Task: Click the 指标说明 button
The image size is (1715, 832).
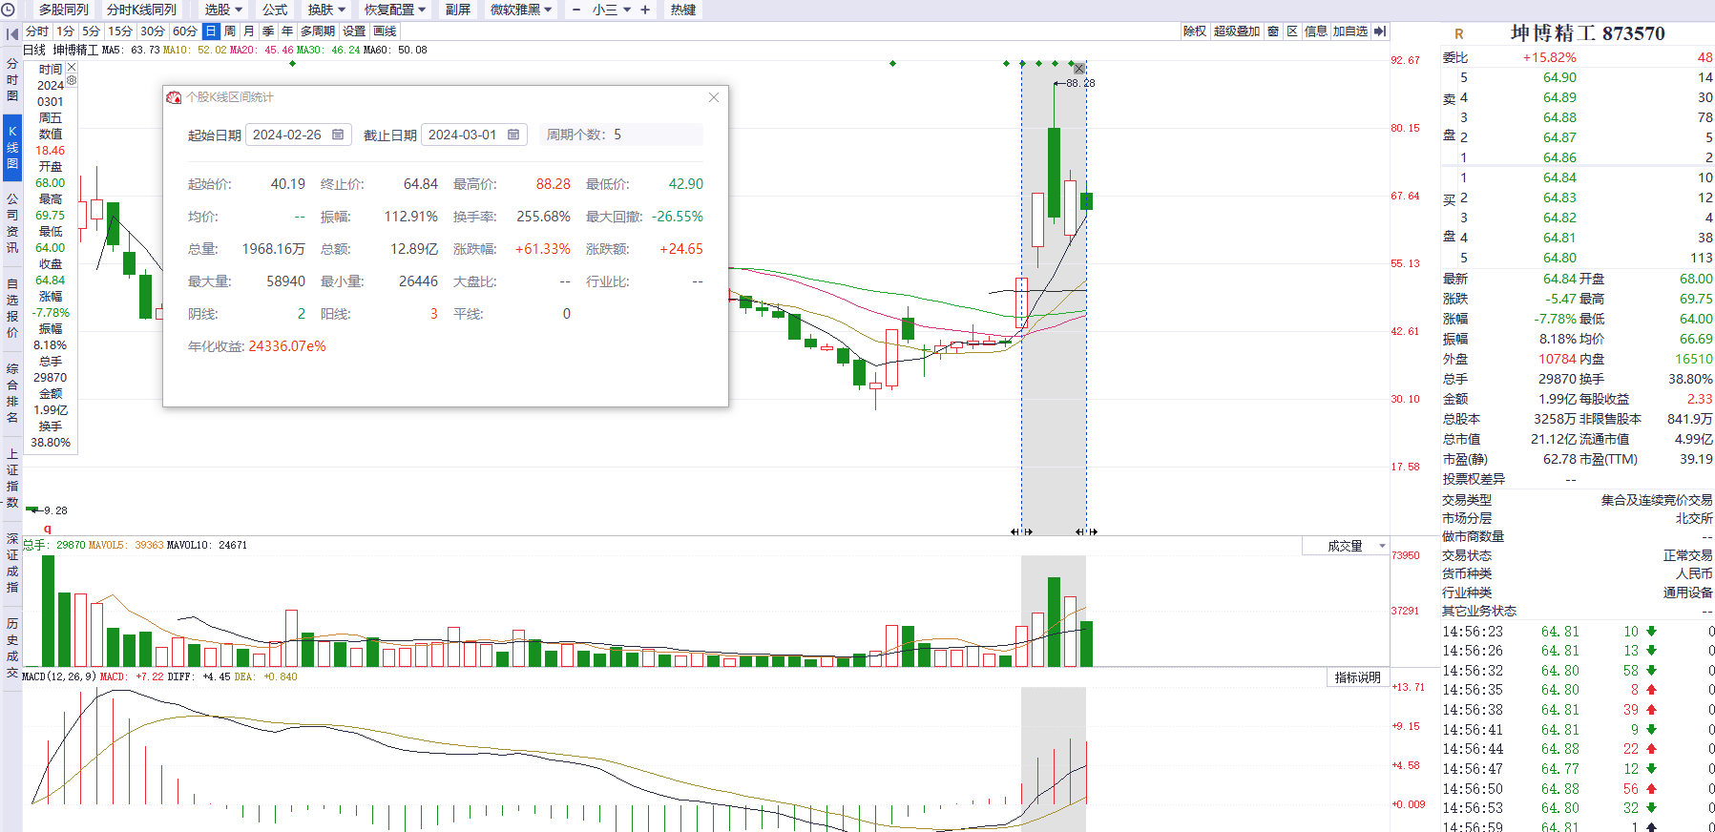Action: [x=1357, y=677]
